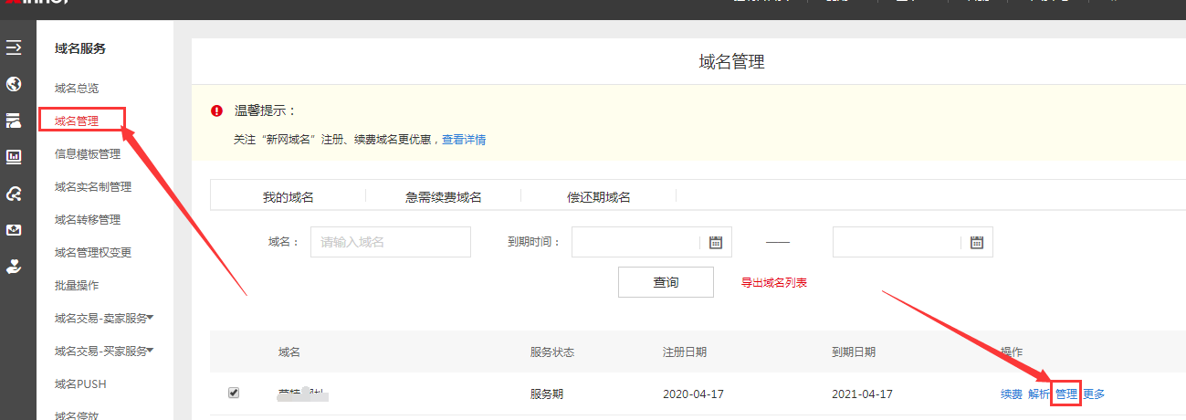Switch to 急需续费域名 tab
This screenshot has width=1186, height=420.
(444, 196)
